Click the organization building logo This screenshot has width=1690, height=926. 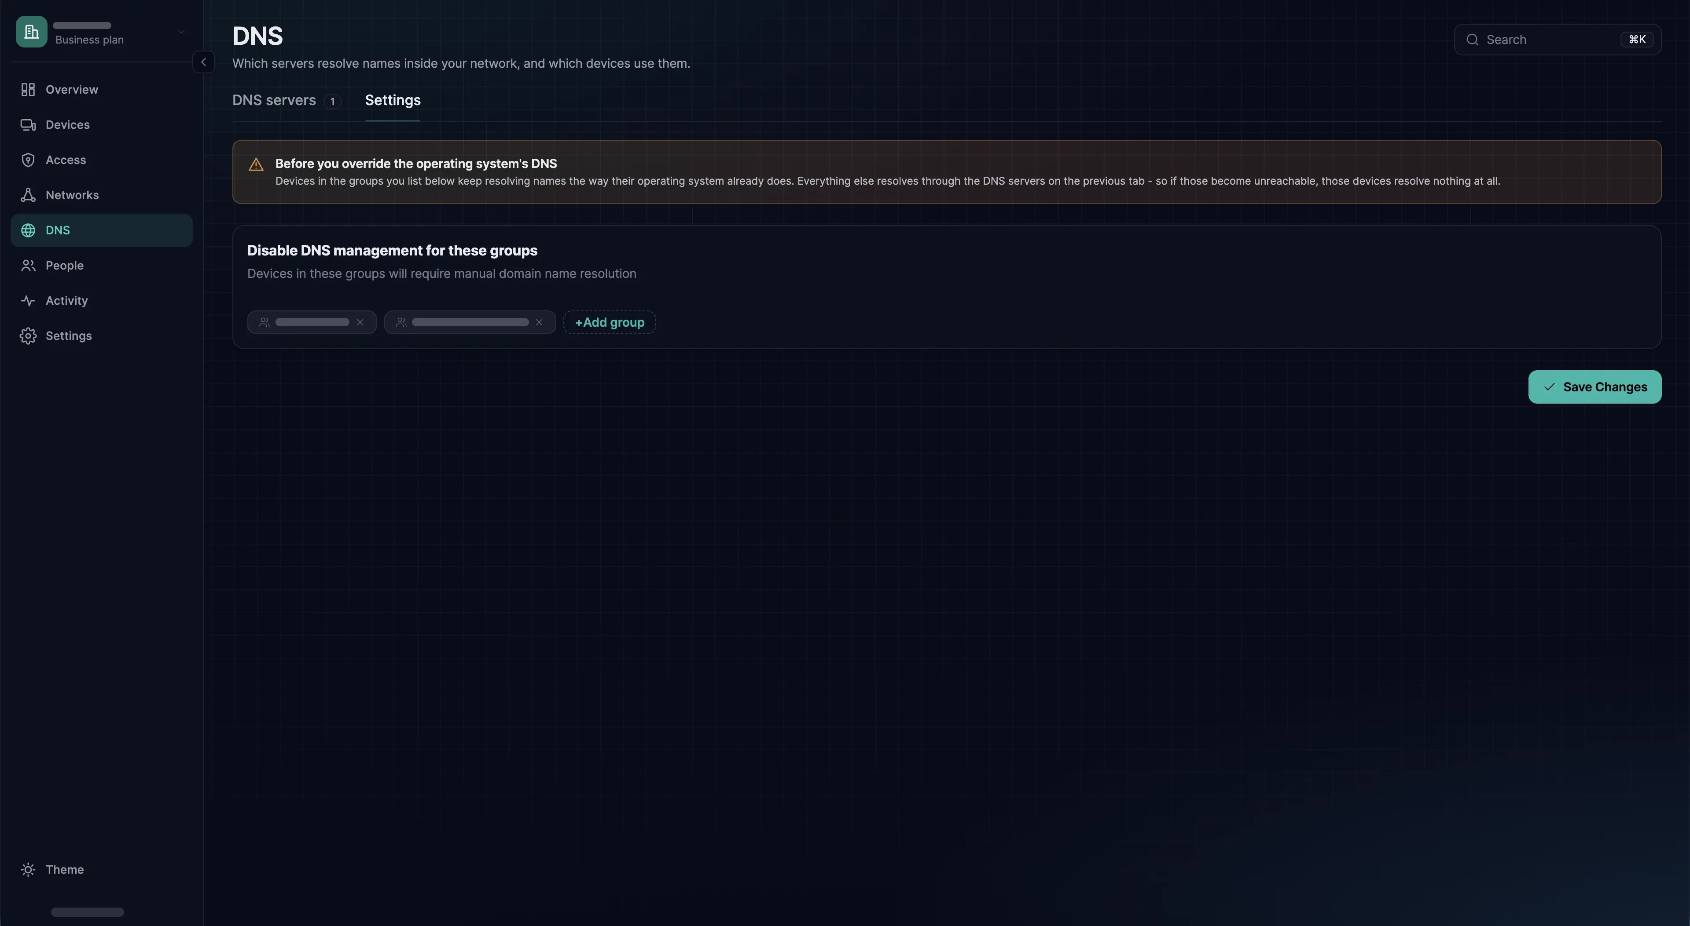click(x=32, y=32)
